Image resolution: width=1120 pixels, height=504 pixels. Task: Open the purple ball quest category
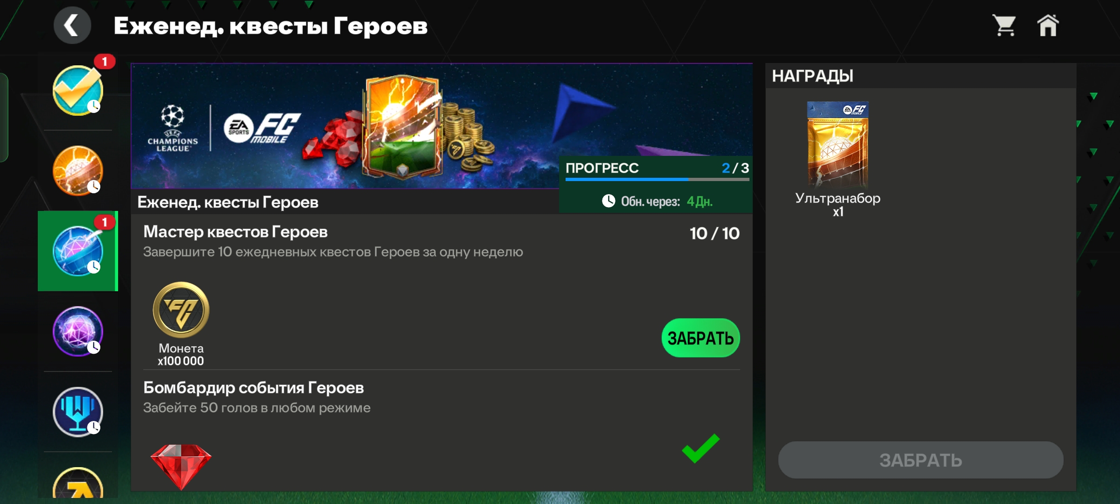[x=78, y=331]
